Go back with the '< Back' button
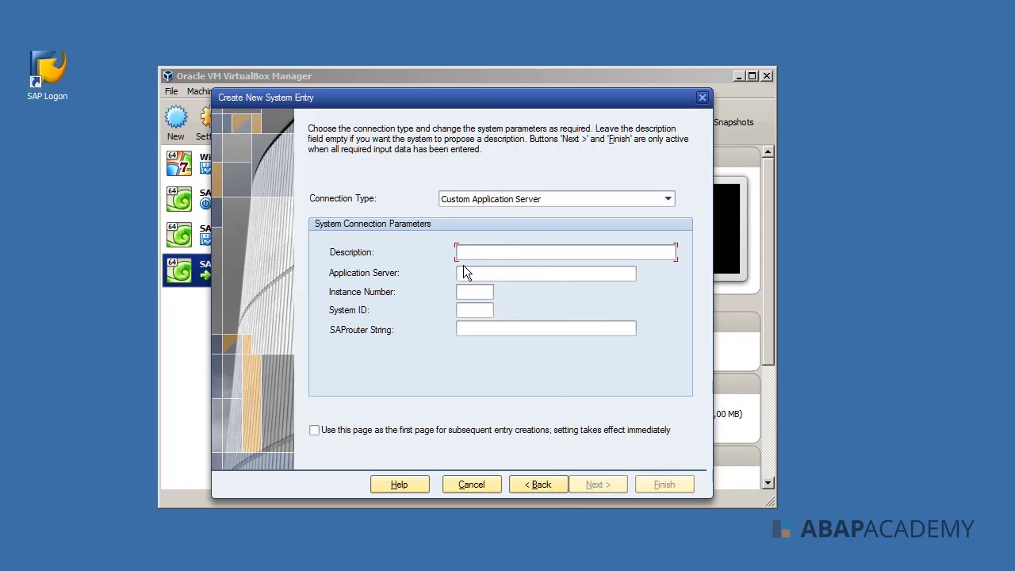1015x571 pixels. [538, 485]
